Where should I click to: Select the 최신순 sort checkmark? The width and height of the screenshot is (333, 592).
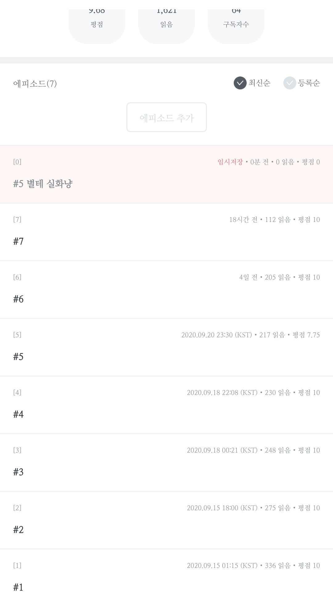240,83
